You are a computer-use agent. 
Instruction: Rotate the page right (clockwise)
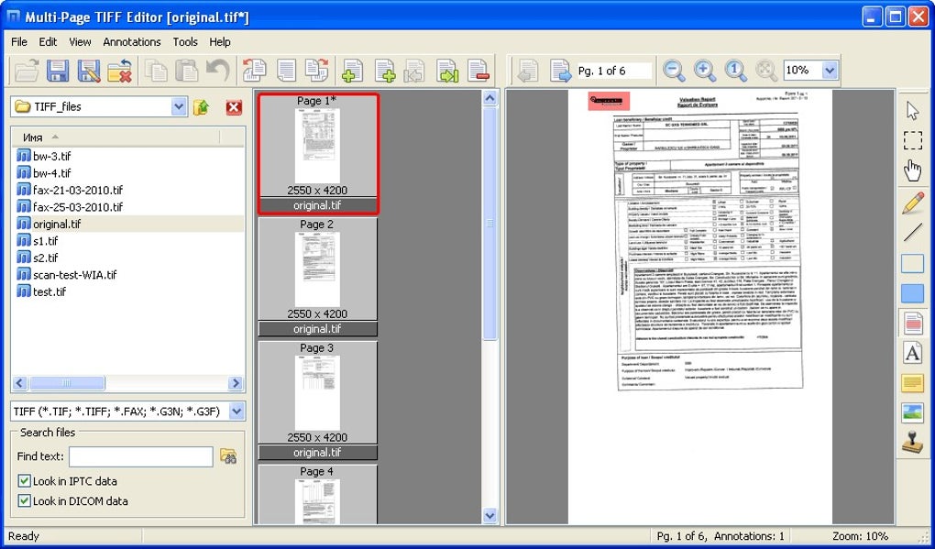point(316,71)
